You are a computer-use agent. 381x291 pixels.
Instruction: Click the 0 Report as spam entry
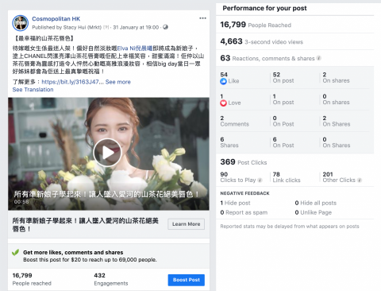(244, 212)
